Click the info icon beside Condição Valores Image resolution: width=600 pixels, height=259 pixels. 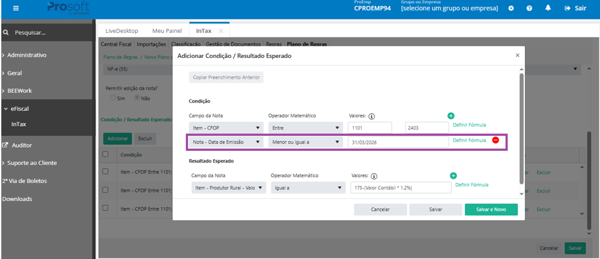click(x=371, y=117)
